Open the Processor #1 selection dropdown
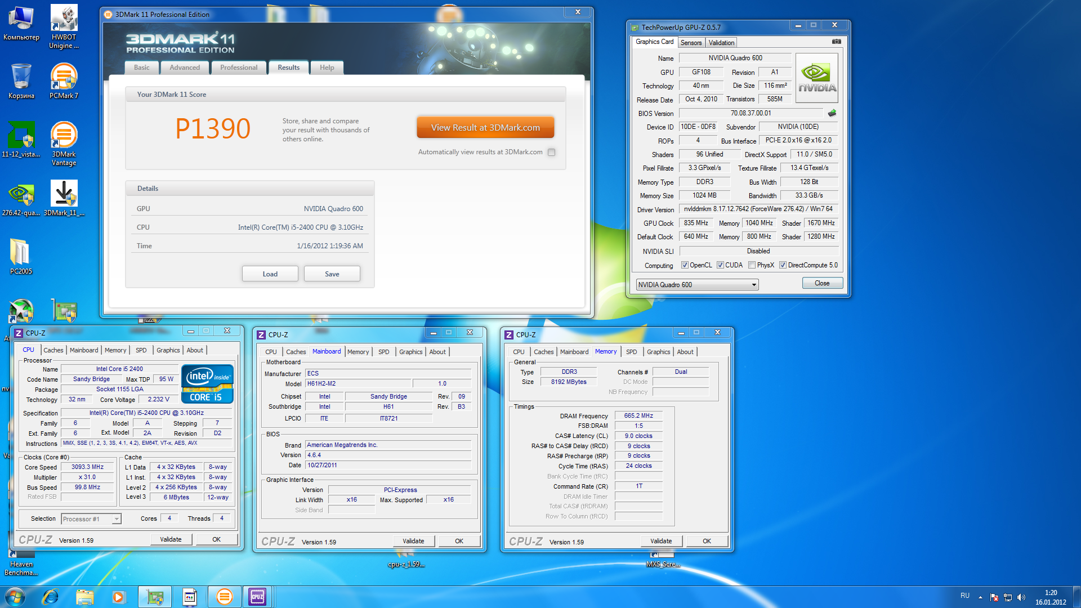 pos(91,519)
